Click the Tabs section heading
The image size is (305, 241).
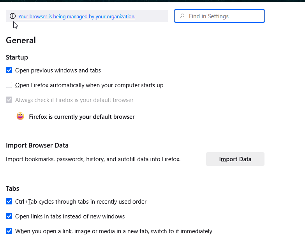12,188
